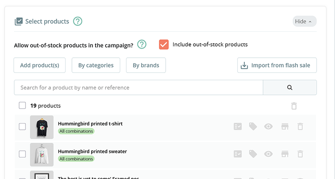Viewport: 335px width, 179px height.
Task: Click the help icon beside out-of-stock question
Action: [142, 44]
